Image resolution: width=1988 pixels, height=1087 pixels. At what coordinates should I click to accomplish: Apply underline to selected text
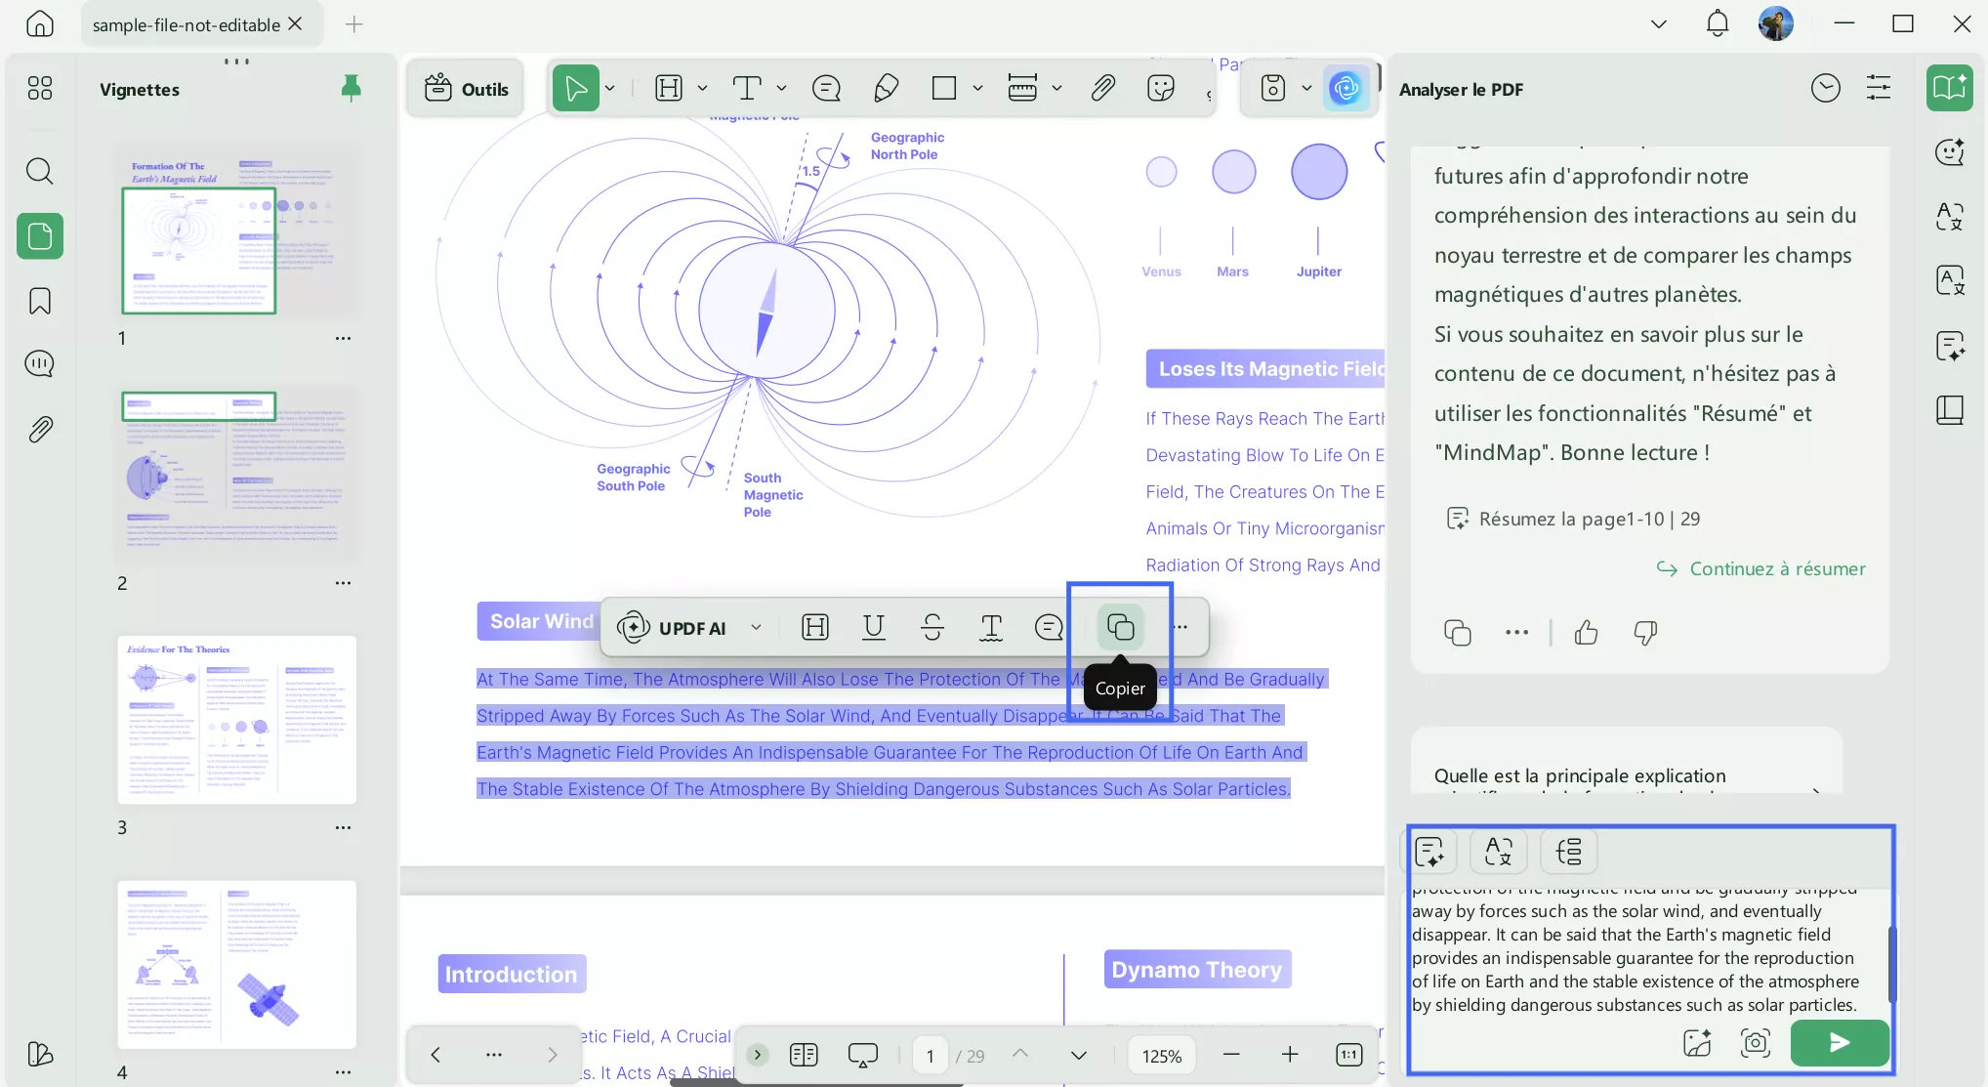click(873, 627)
